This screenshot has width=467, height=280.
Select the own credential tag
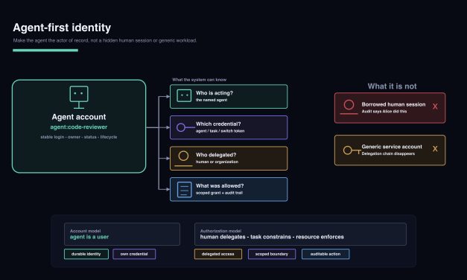pos(134,254)
